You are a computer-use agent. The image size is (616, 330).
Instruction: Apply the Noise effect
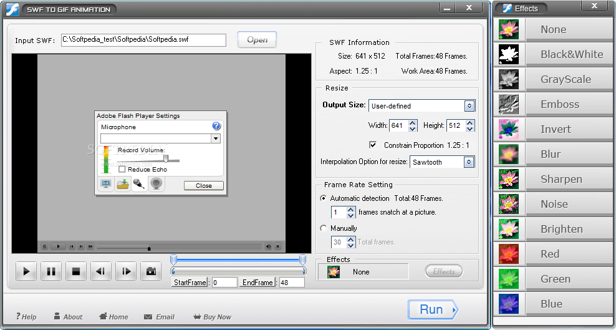(553, 204)
